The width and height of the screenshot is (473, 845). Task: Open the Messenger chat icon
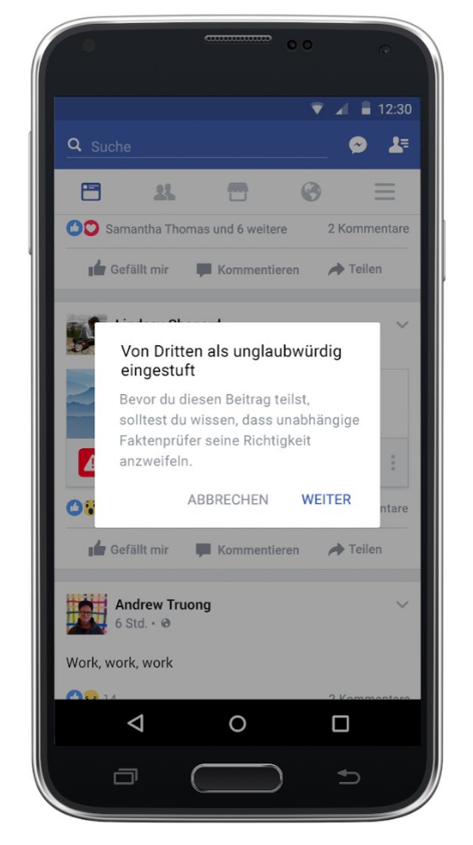point(358,145)
